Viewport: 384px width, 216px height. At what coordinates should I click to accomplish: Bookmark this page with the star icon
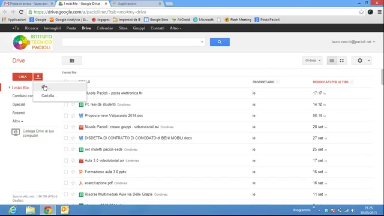point(361,12)
